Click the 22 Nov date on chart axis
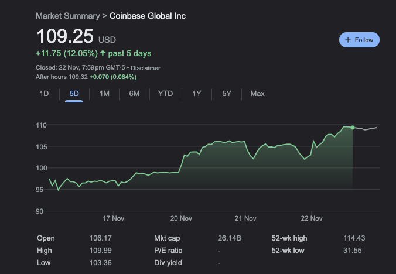 312,218
